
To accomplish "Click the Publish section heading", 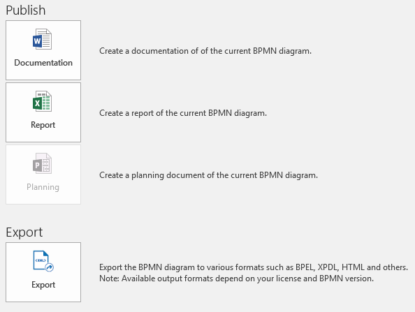I will [26, 10].
